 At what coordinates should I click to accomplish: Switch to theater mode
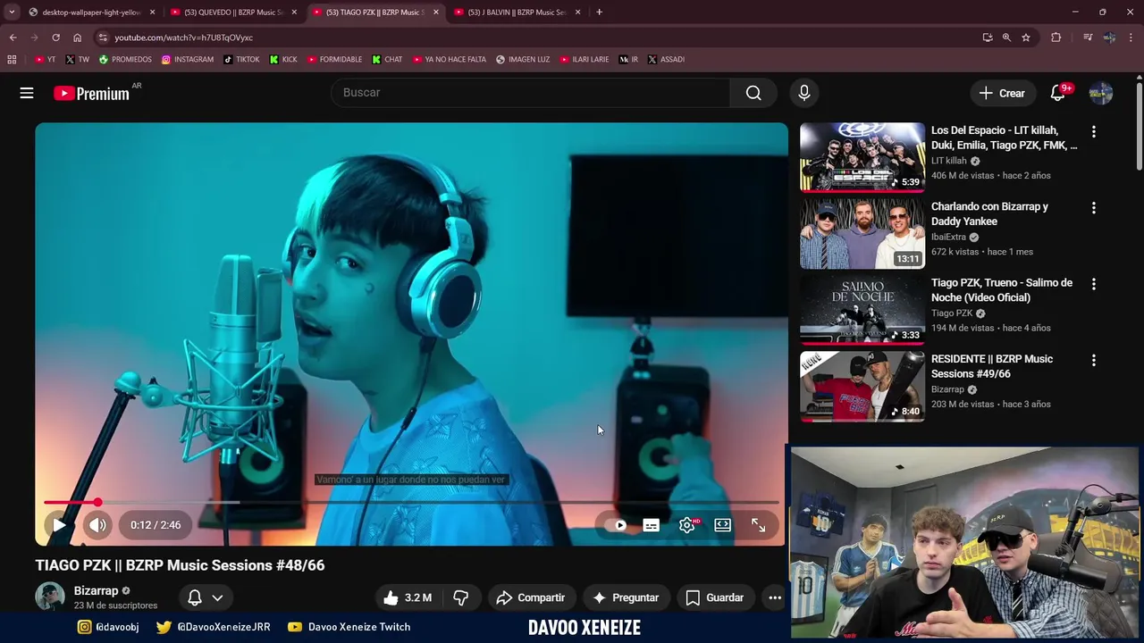tap(722, 525)
